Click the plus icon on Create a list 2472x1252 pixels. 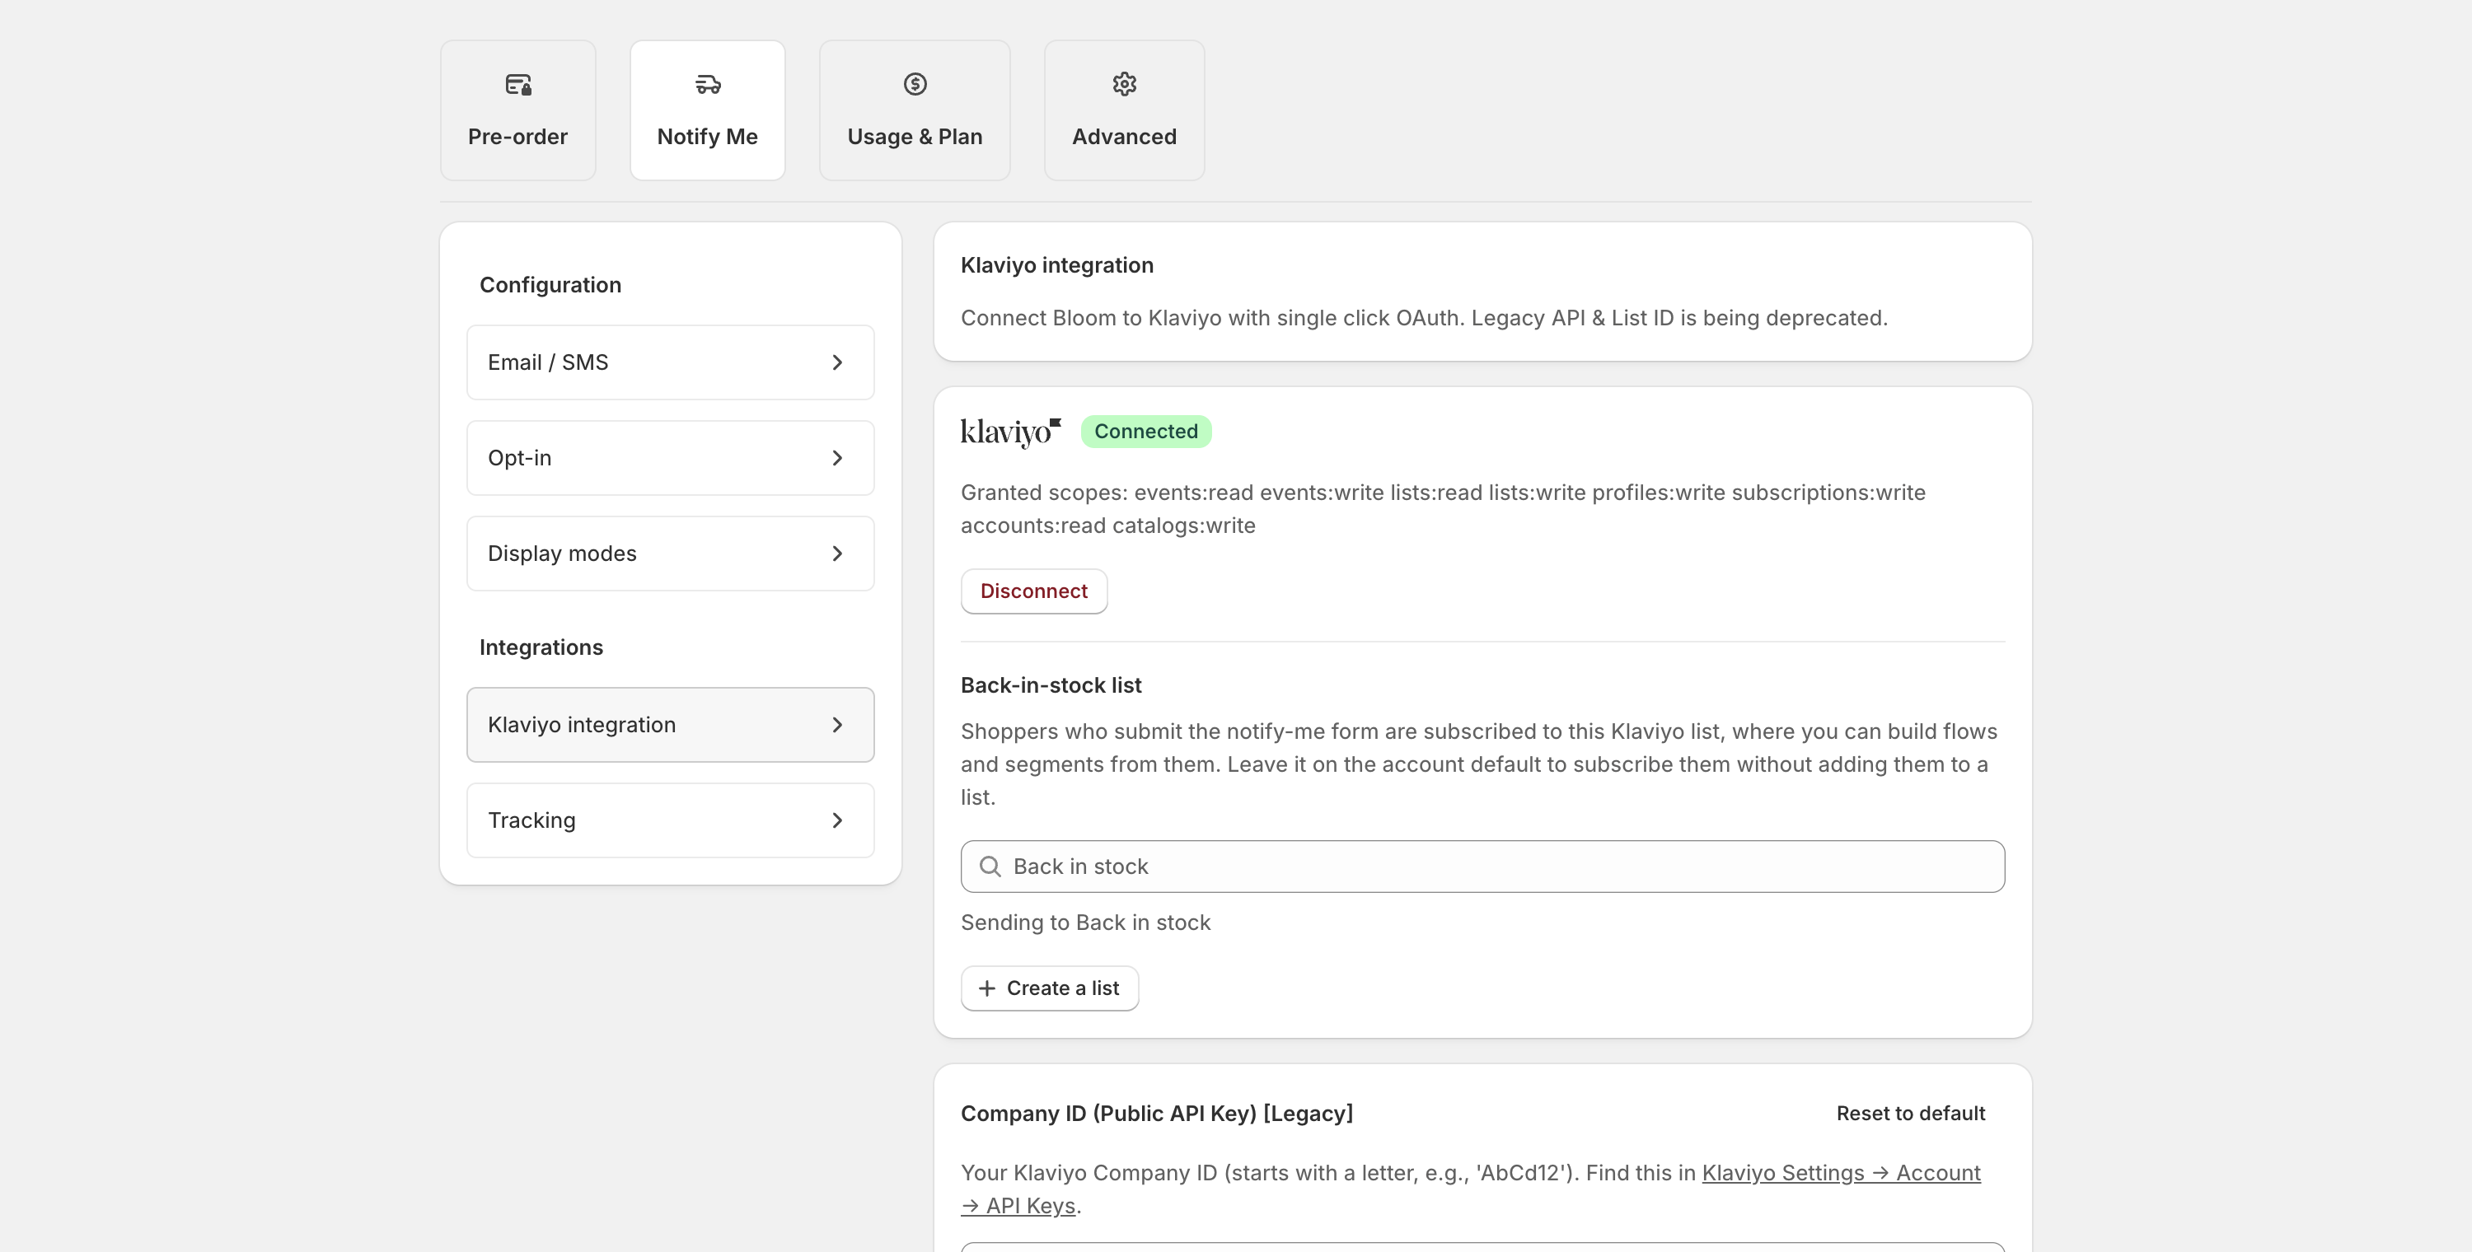[x=986, y=988]
